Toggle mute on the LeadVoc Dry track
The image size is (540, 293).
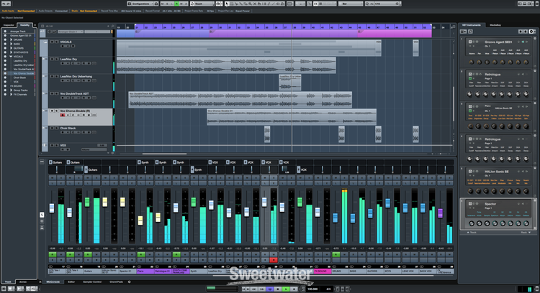click(x=52, y=59)
